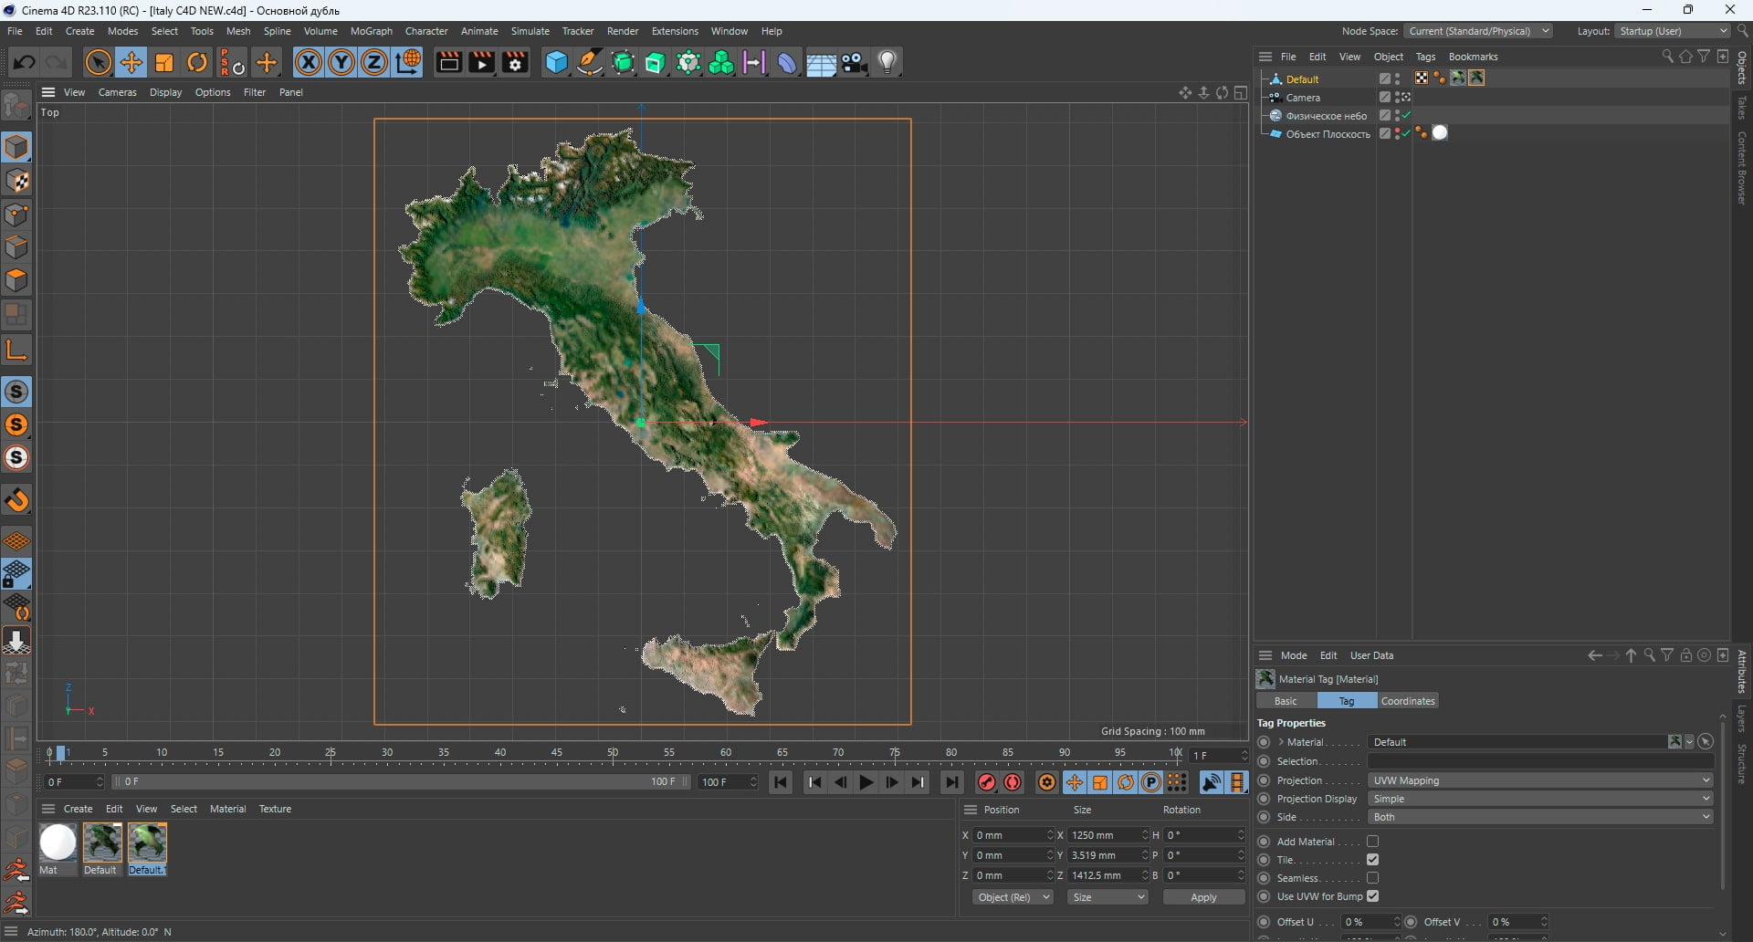Click the Undo arrow icon

[x=24, y=62]
